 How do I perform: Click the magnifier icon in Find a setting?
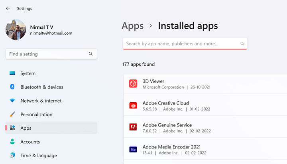tap(90, 54)
